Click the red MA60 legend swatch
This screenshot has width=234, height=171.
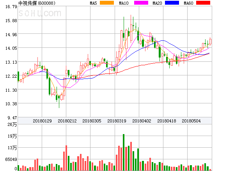(203, 3)
